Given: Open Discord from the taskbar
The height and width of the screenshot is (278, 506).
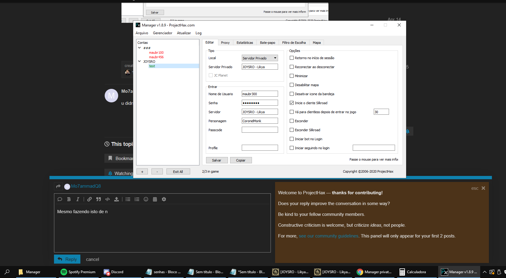Looking at the screenshot, I should [114, 272].
